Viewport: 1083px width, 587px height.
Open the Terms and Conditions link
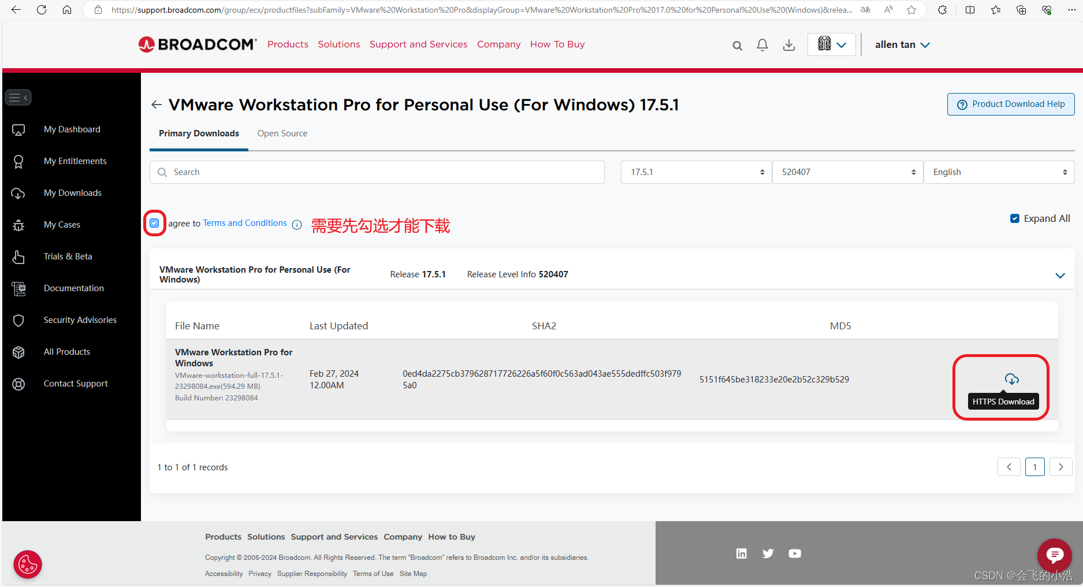(245, 223)
